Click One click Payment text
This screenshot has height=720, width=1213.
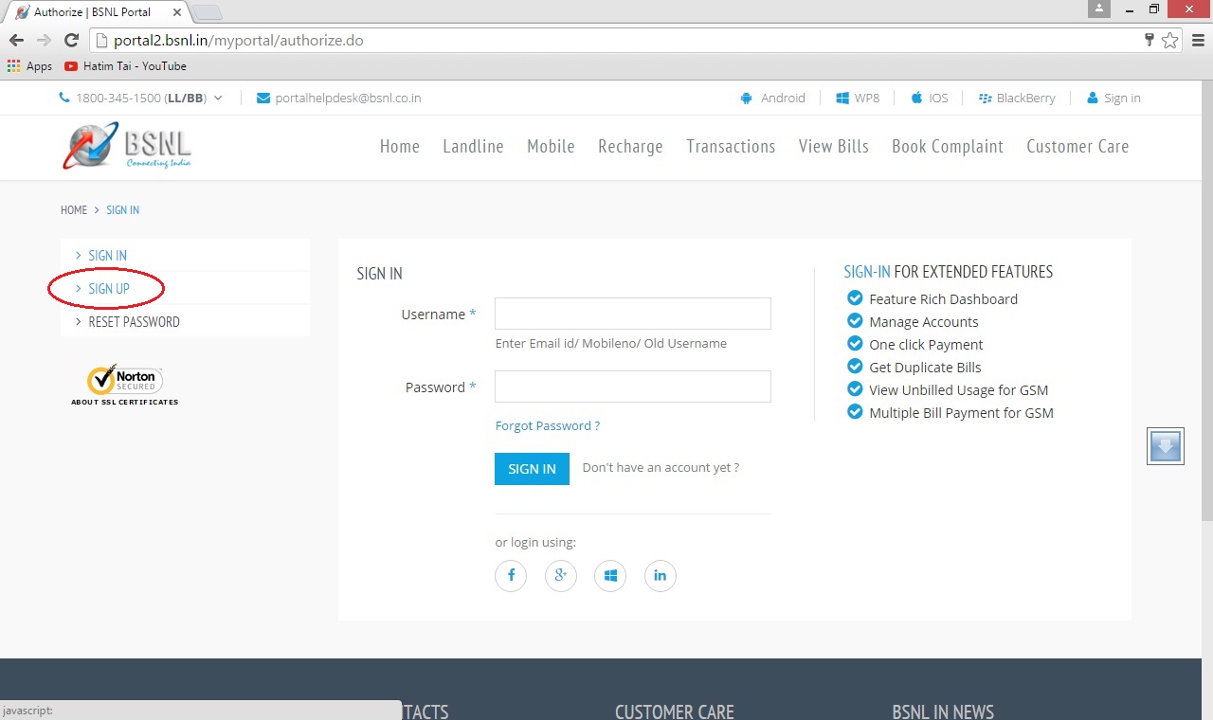click(x=926, y=344)
